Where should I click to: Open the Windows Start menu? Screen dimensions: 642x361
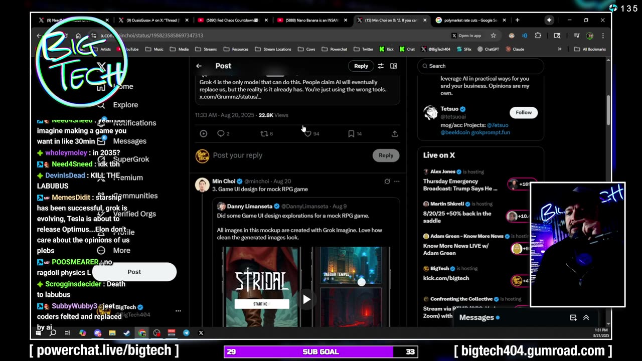[x=39, y=333]
